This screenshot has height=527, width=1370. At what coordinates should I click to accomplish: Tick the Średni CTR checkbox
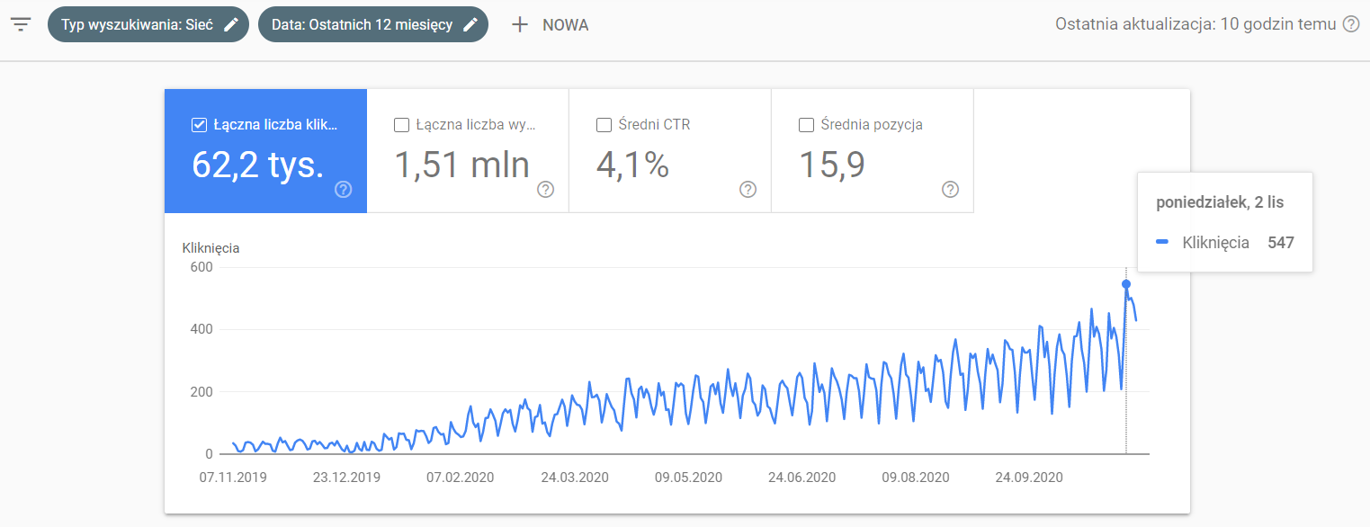coord(604,125)
